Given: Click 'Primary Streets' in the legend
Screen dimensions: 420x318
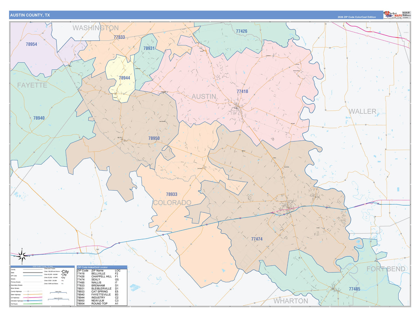Looking at the screenshot, I should pyautogui.click(x=16, y=282).
